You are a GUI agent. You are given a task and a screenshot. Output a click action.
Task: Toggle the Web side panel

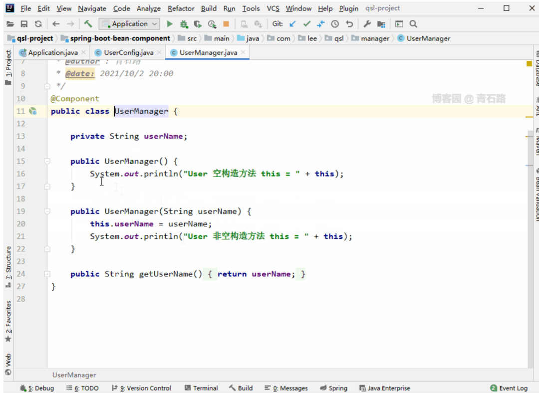click(x=8, y=364)
